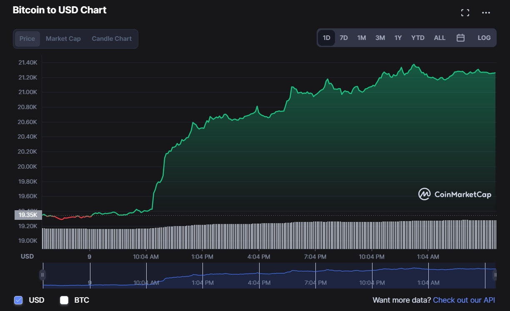The width and height of the screenshot is (510, 311).
Task: Select the 7D time range
Action: [x=344, y=37]
